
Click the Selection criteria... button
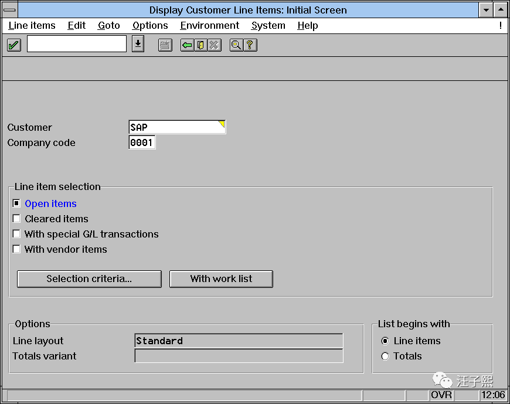(89, 279)
